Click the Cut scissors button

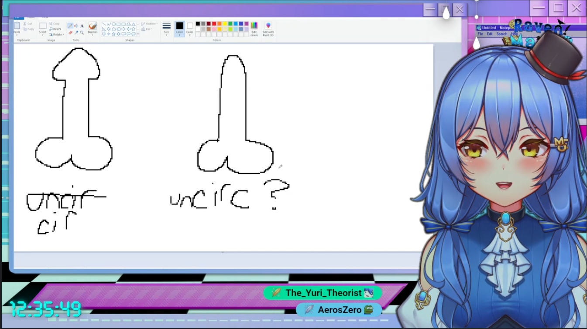(x=28, y=24)
